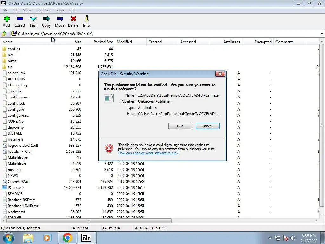Click the Test toolbar icon

33,21
